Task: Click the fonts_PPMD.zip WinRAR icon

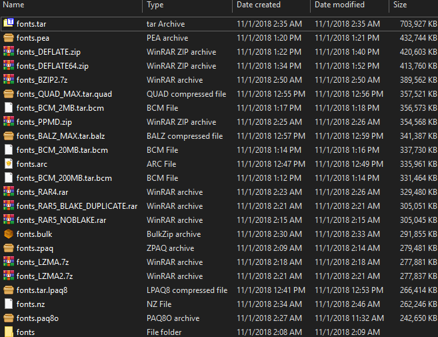Action: (9, 121)
